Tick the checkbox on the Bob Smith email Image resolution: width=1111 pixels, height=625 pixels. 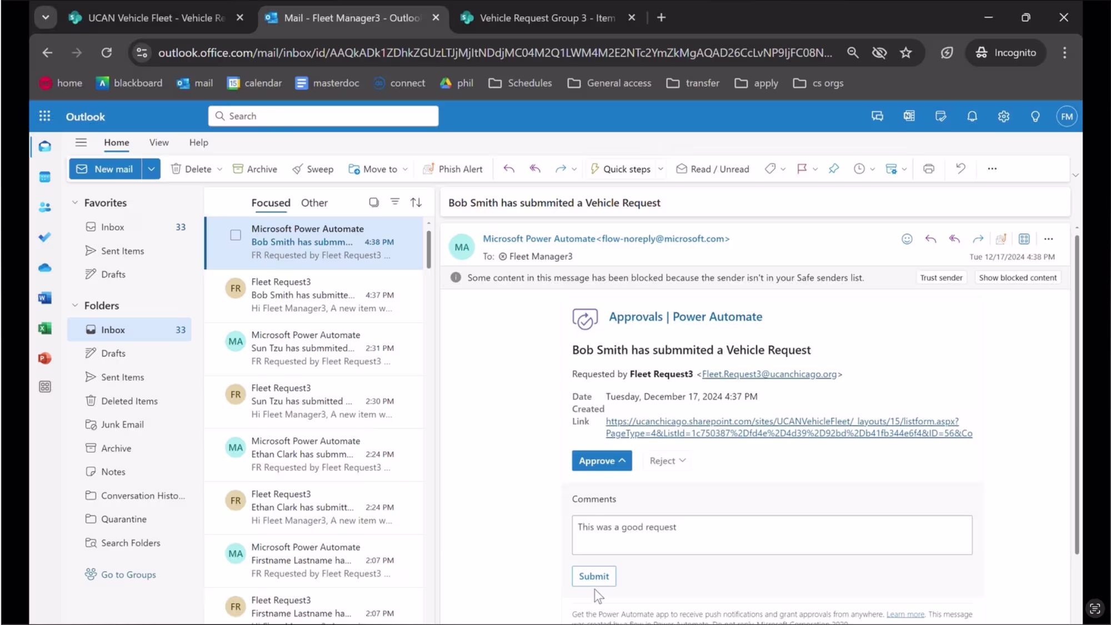236,235
